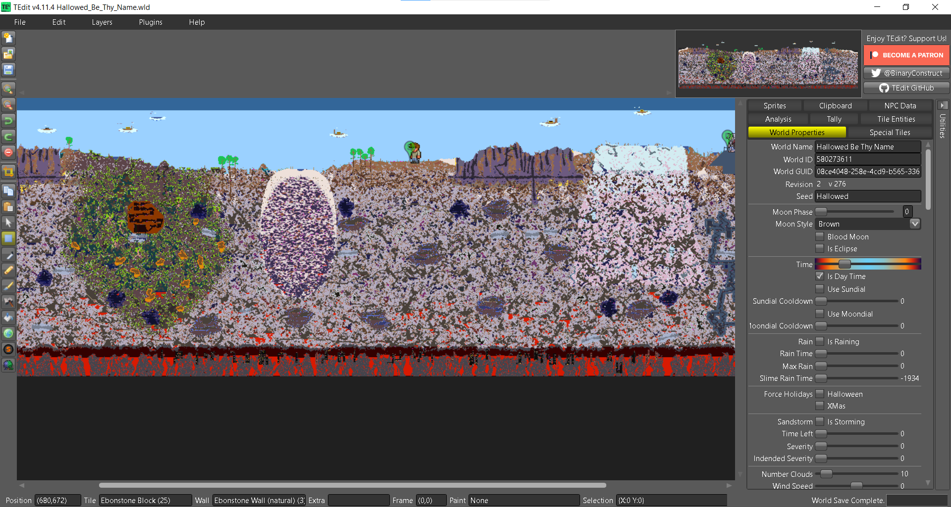This screenshot has height=507, width=951.
Task: Toggle the Is Storming checkbox
Action: pyautogui.click(x=820, y=421)
